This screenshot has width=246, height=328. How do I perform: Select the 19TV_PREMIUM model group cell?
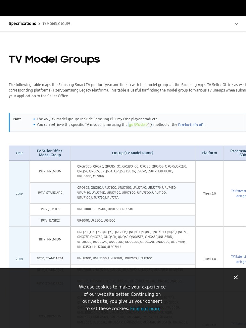coord(50,171)
